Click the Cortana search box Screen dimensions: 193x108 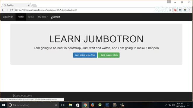pos(33,105)
